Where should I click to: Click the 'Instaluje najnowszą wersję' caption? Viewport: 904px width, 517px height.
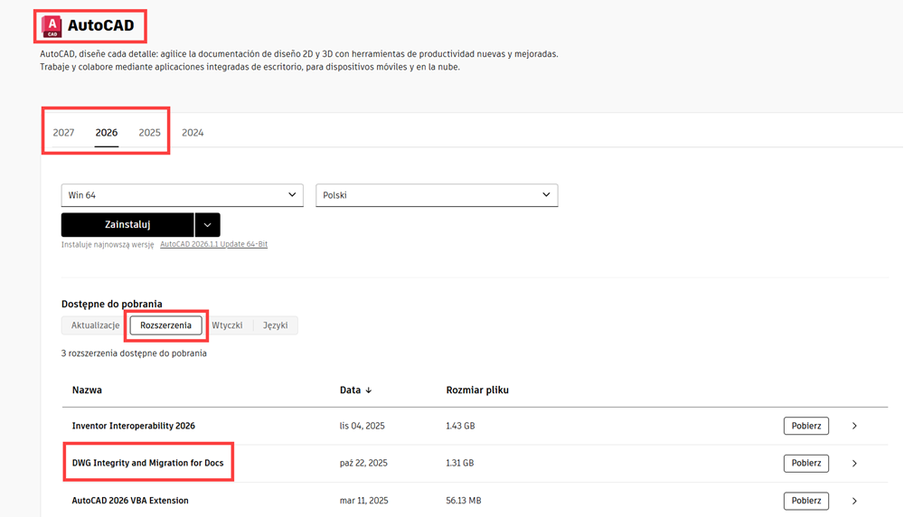[108, 244]
